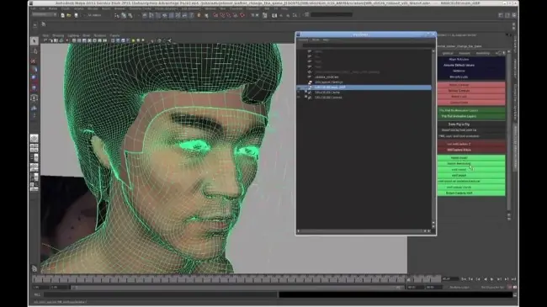Viewport: 547px width, 307px height.
Task: Select the arrow Select tool in toolbox
Action: pyautogui.click(x=35, y=41)
